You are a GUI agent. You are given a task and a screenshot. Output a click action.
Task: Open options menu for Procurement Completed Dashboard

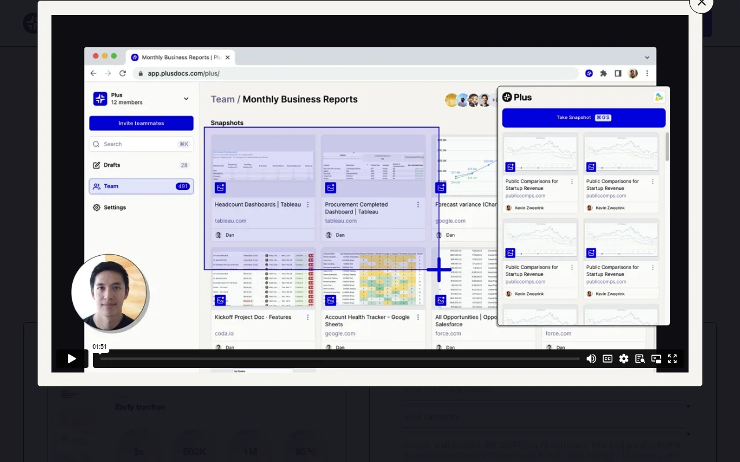(418, 204)
